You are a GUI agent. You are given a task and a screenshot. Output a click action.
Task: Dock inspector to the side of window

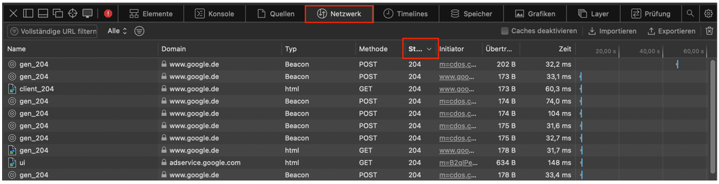click(28, 14)
